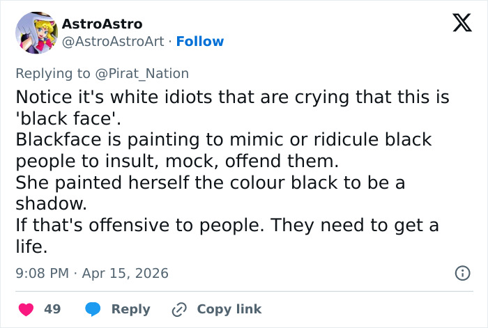Image resolution: width=488 pixels, height=328 pixels.
Task: Click the chain link copy icon
Action: tap(179, 309)
